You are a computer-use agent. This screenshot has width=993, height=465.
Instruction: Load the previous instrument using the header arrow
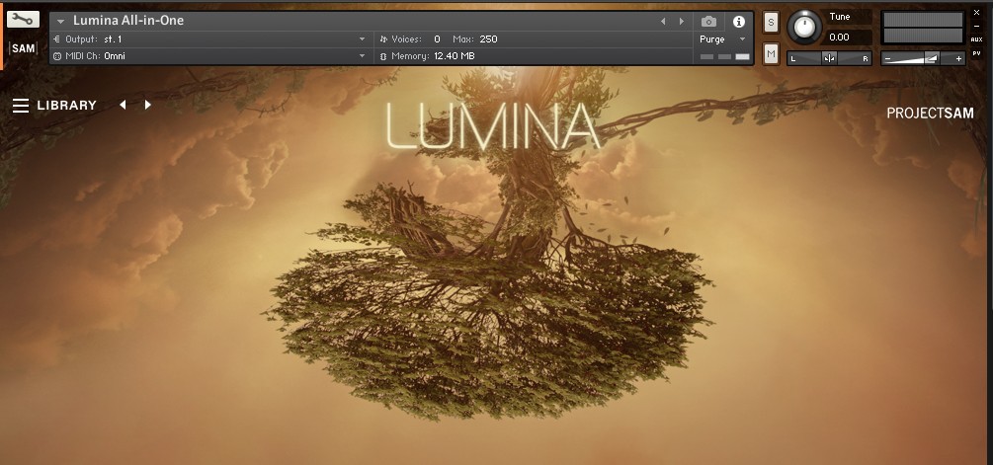click(663, 22)
